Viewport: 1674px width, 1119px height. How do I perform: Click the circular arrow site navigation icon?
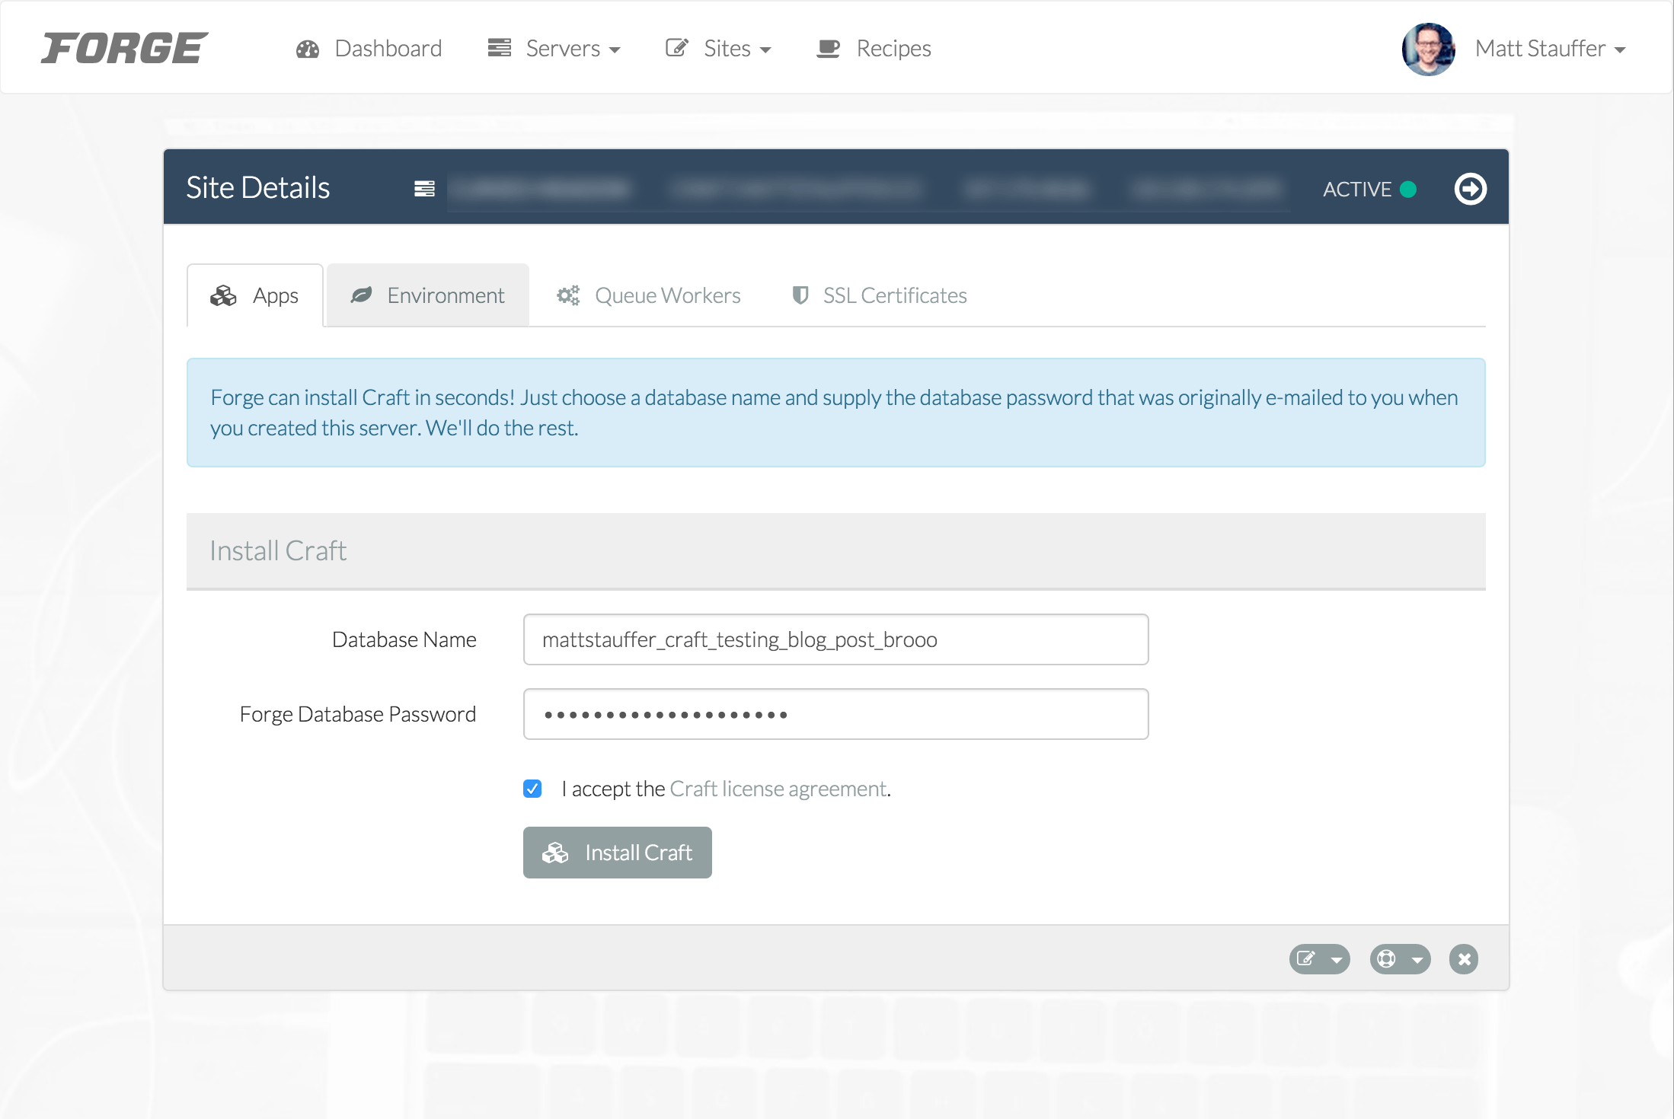(x=1469, y=187)
